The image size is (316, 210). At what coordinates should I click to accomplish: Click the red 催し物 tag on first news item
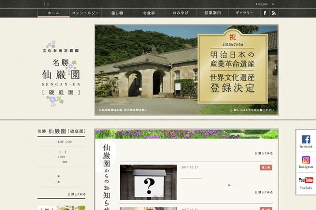click(266, 167)
